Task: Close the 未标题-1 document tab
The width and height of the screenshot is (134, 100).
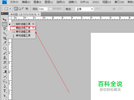Action: [x=39, y=14]
